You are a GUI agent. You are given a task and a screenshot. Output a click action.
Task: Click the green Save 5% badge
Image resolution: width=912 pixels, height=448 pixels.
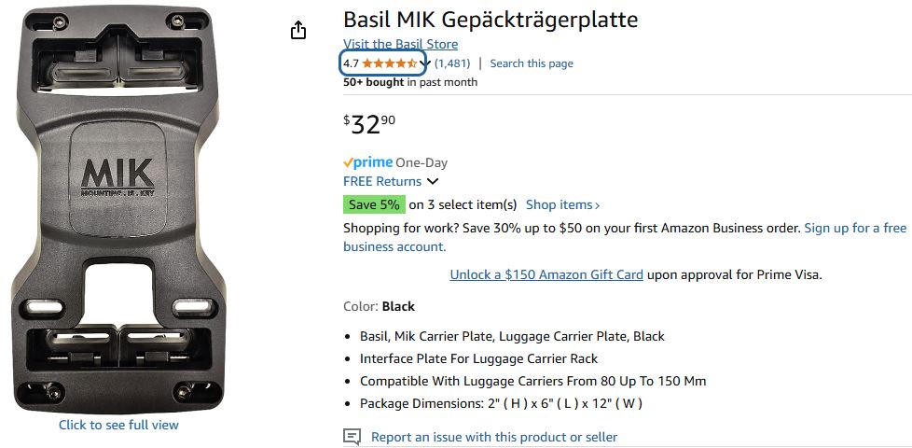[x=374, y=204]
